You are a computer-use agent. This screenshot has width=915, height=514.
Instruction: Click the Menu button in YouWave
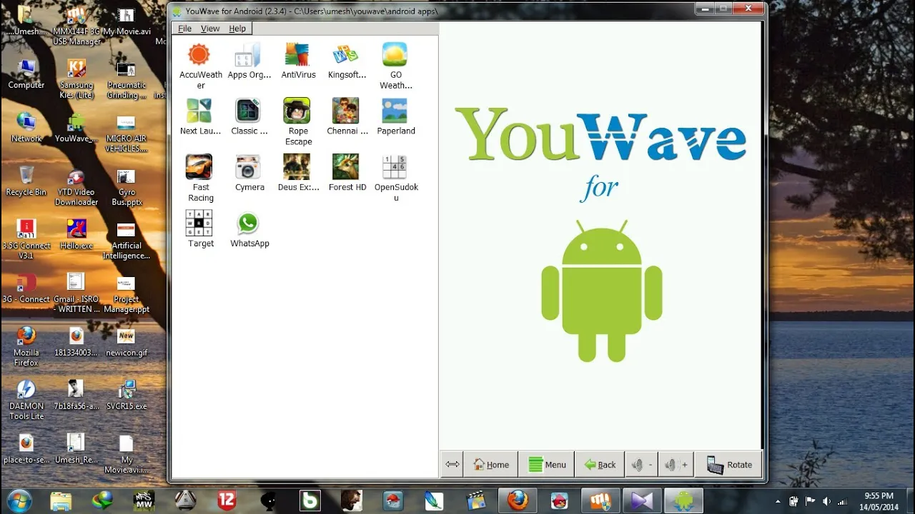point(547,465)
